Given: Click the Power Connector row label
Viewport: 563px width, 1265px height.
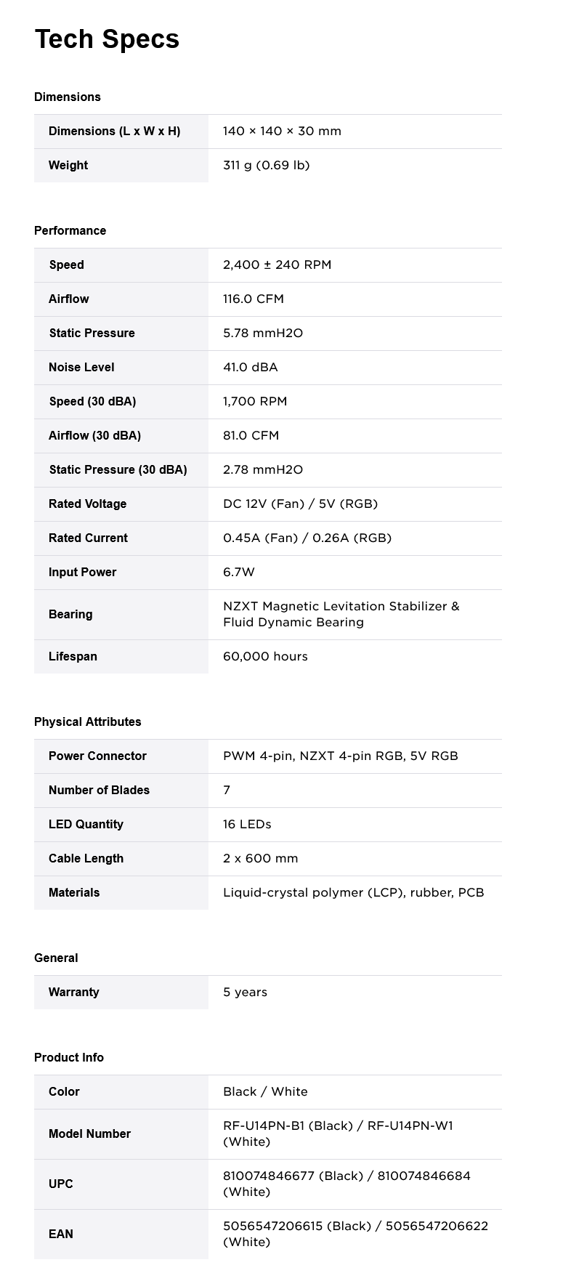Looking at the screenshot, I should (97, 756).
